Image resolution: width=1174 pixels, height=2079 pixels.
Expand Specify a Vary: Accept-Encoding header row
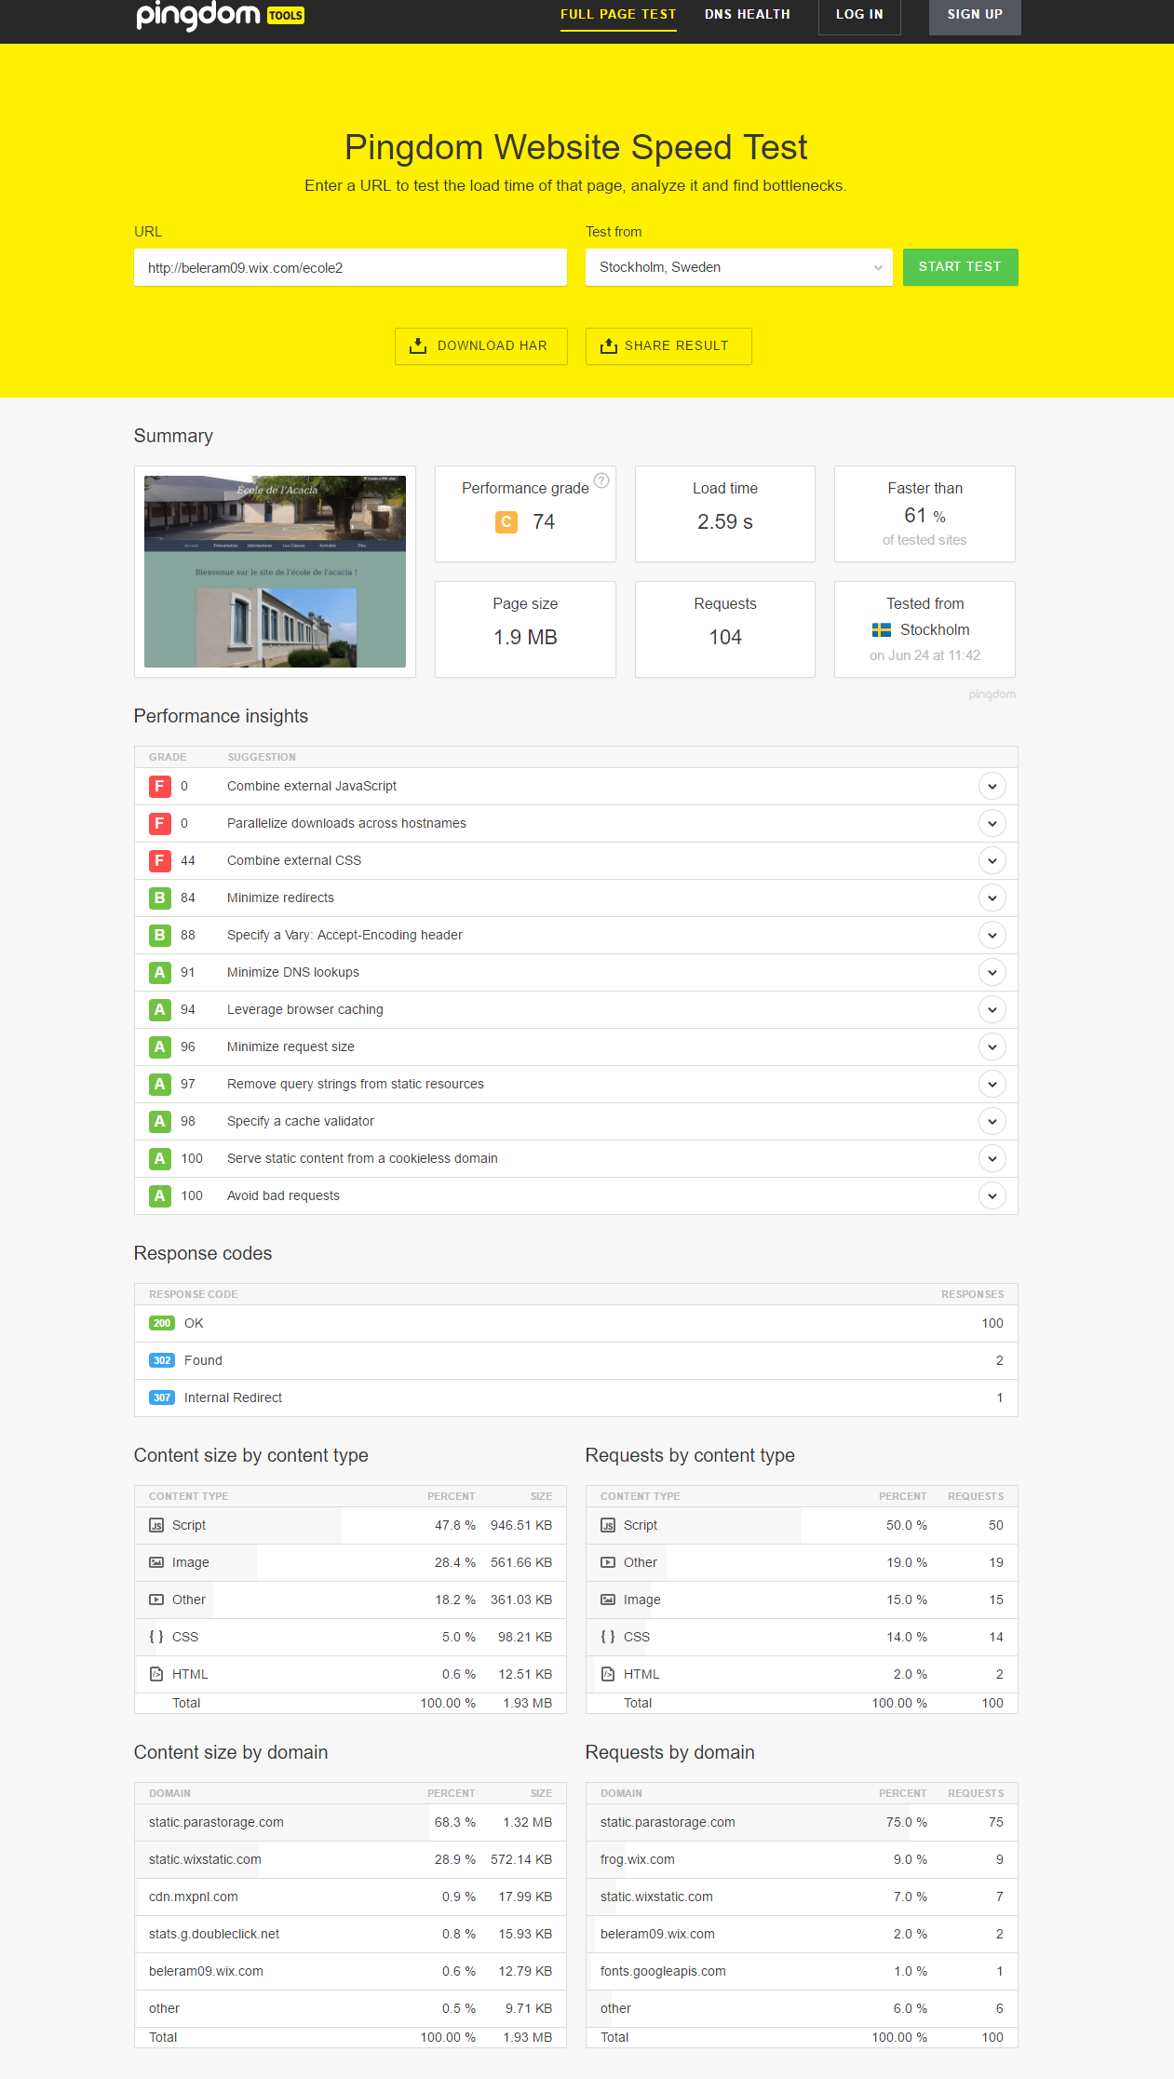[992, 936]
